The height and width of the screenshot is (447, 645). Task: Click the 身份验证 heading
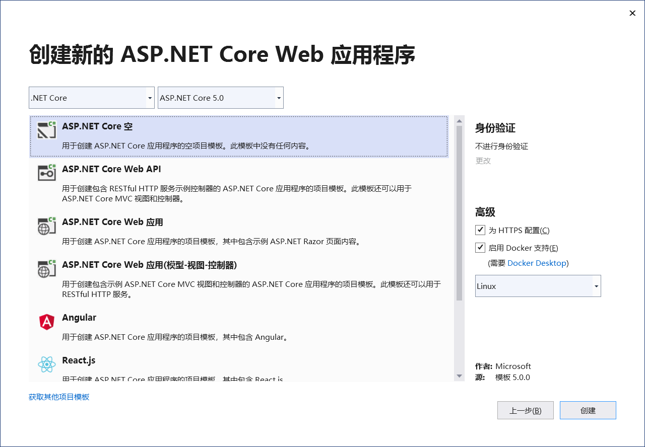[x=495, y=128]
